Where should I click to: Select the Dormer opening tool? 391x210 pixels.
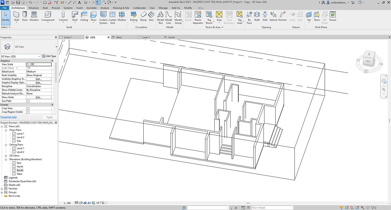click(282, 16)
